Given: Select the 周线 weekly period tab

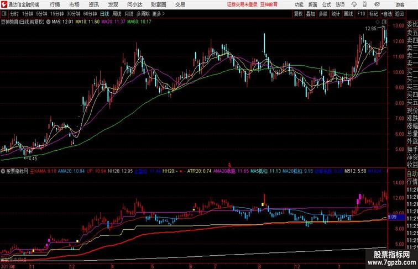Looking at the screenshot, I should [x=117, y=14].
